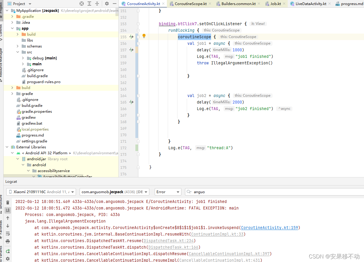364x262 pixels.
Task: Collapse all nodes in Project tree
Action: [x=97, y=4]
